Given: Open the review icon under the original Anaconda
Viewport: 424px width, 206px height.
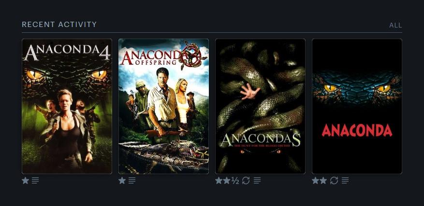Looking at the screenshot, I should click(345, 180).
